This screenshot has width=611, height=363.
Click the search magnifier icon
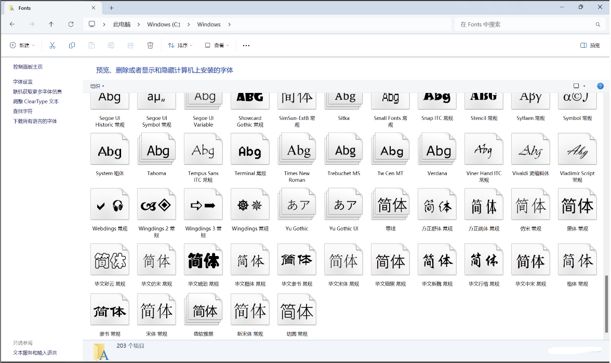pyautogui.click(x=597, y=24)
